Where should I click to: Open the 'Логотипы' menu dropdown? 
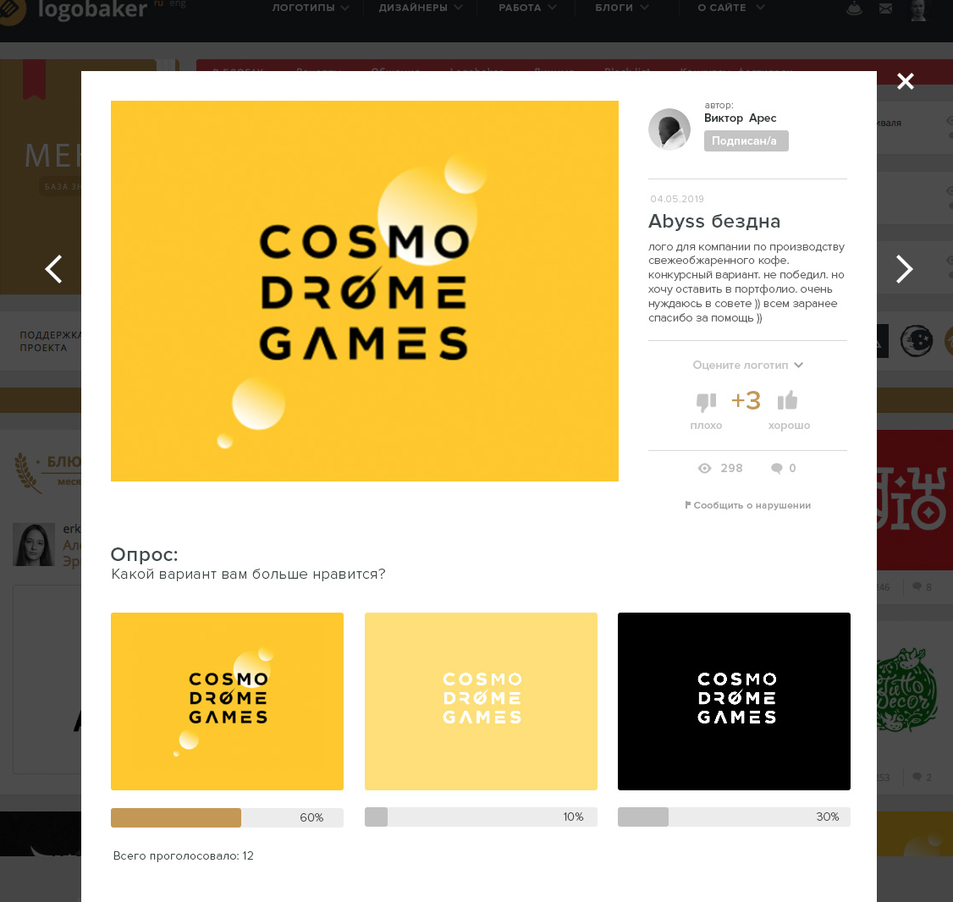[310, 8]
